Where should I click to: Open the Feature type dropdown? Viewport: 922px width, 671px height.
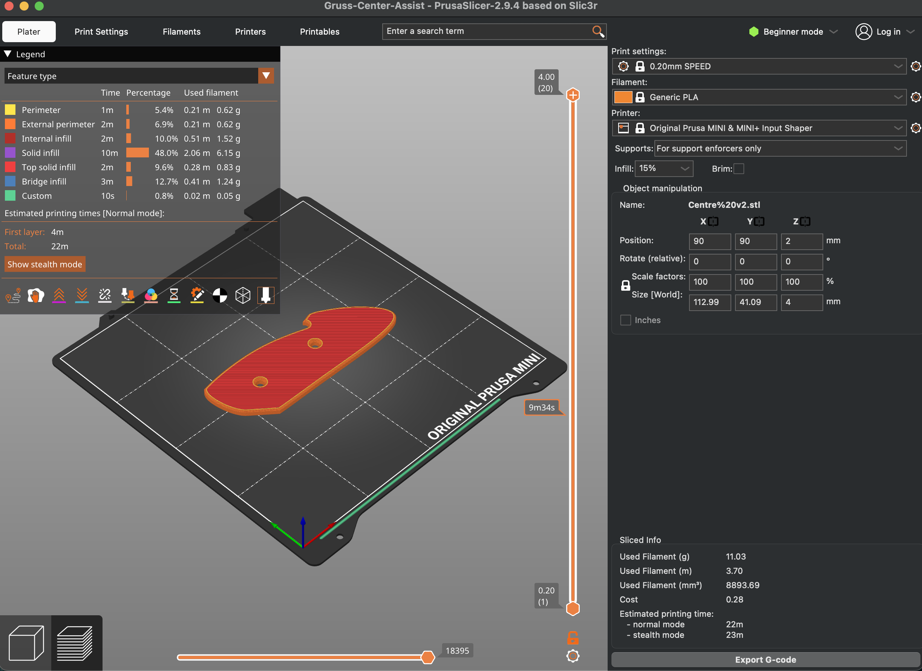266,76
